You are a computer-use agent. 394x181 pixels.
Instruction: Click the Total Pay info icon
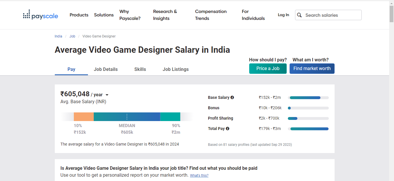pyautogui.click(x=228, y=129)
